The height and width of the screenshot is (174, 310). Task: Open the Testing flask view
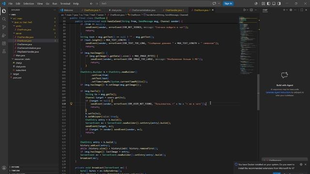click(x=4, y=52)
